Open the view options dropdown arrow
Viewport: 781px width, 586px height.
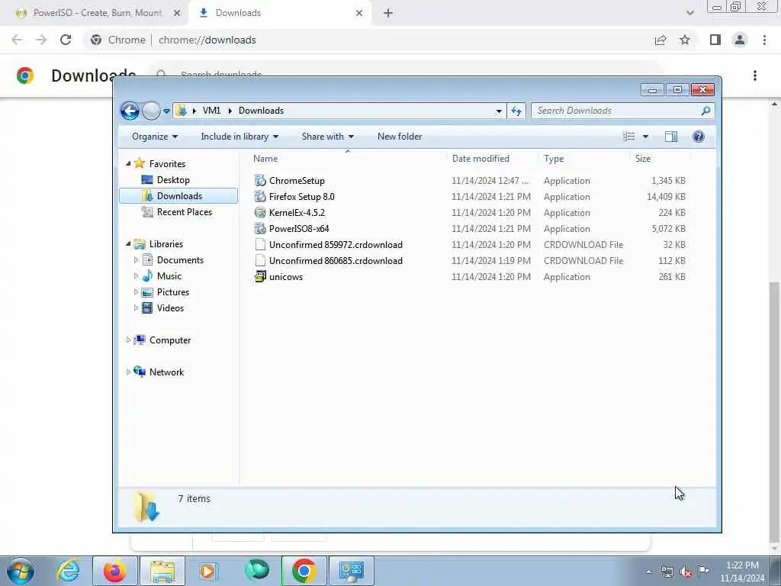coord(645,137)
